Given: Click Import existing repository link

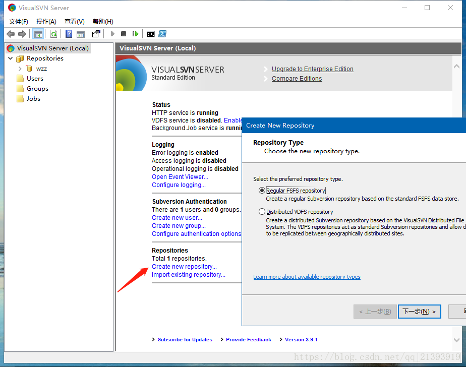Looking at the screenshot, I should point(189,275).
